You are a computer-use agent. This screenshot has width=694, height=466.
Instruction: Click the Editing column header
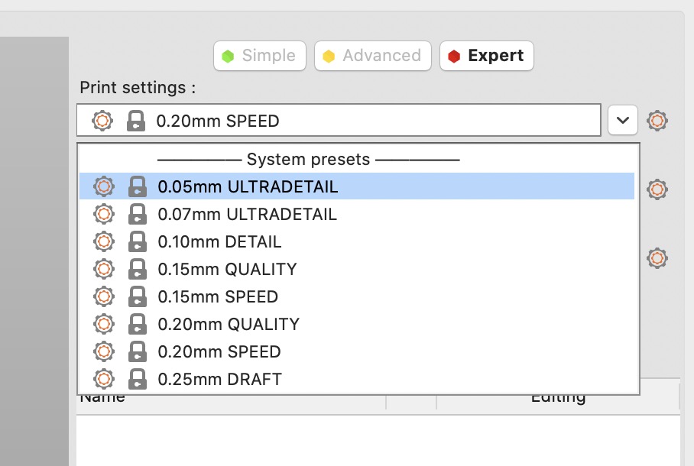tap(557, 398)
